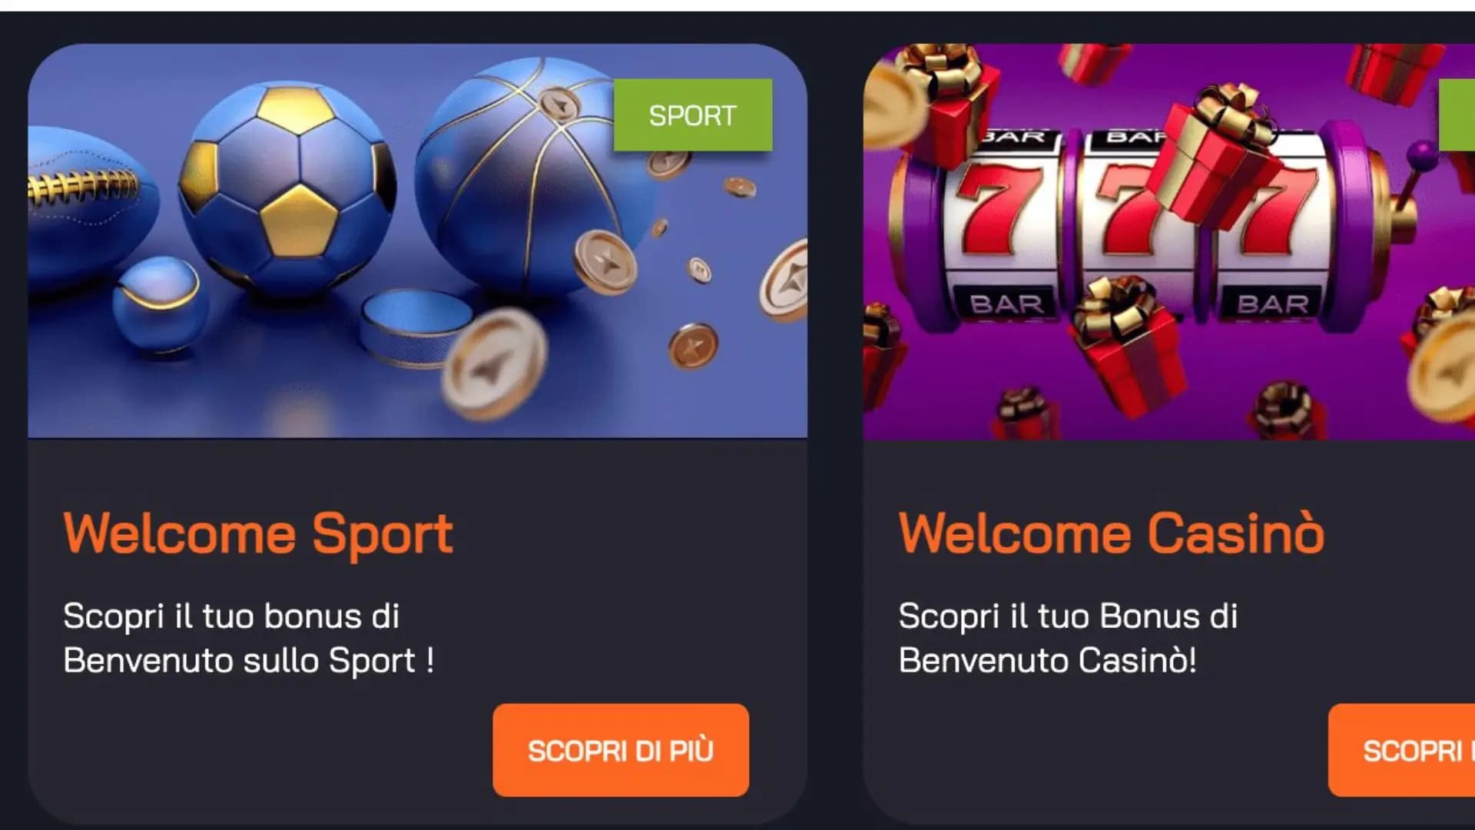Select the green SPORT category tag
Viewport: 1475px width, 830px height.
click(x=693, y=115)
